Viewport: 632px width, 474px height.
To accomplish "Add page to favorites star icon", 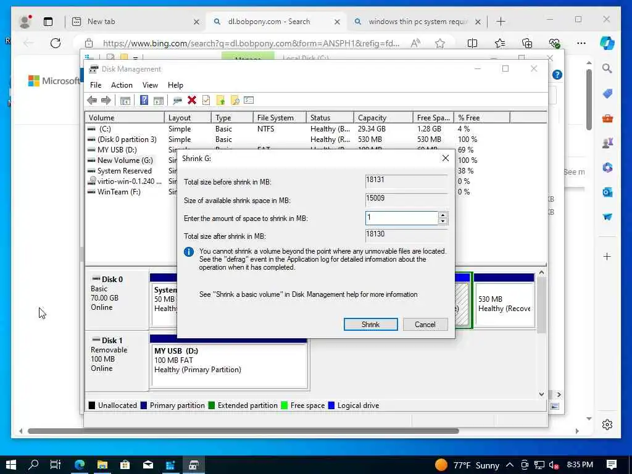I will click(439, 43).
